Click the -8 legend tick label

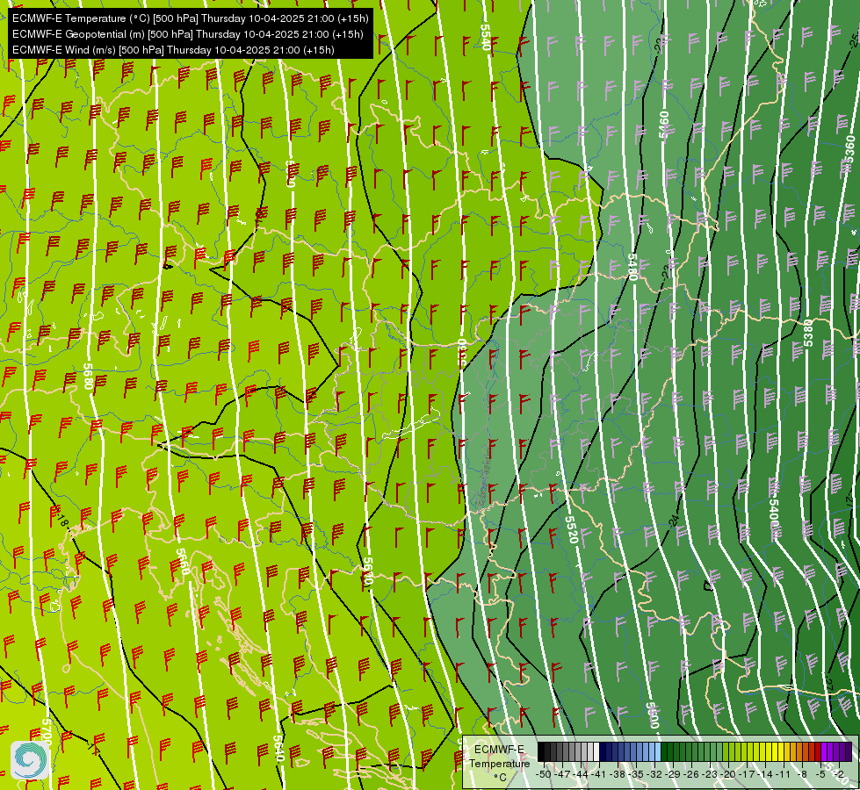click(x=803, y=773)
